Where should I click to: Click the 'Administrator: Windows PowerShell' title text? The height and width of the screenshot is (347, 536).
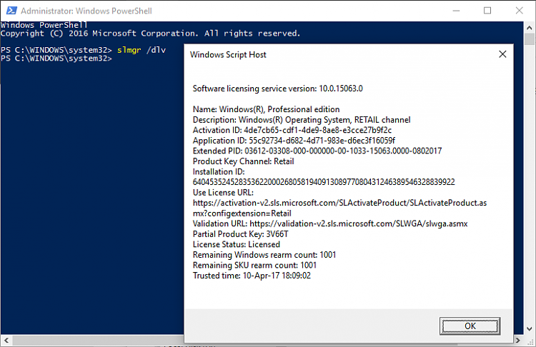coord(86,11)
